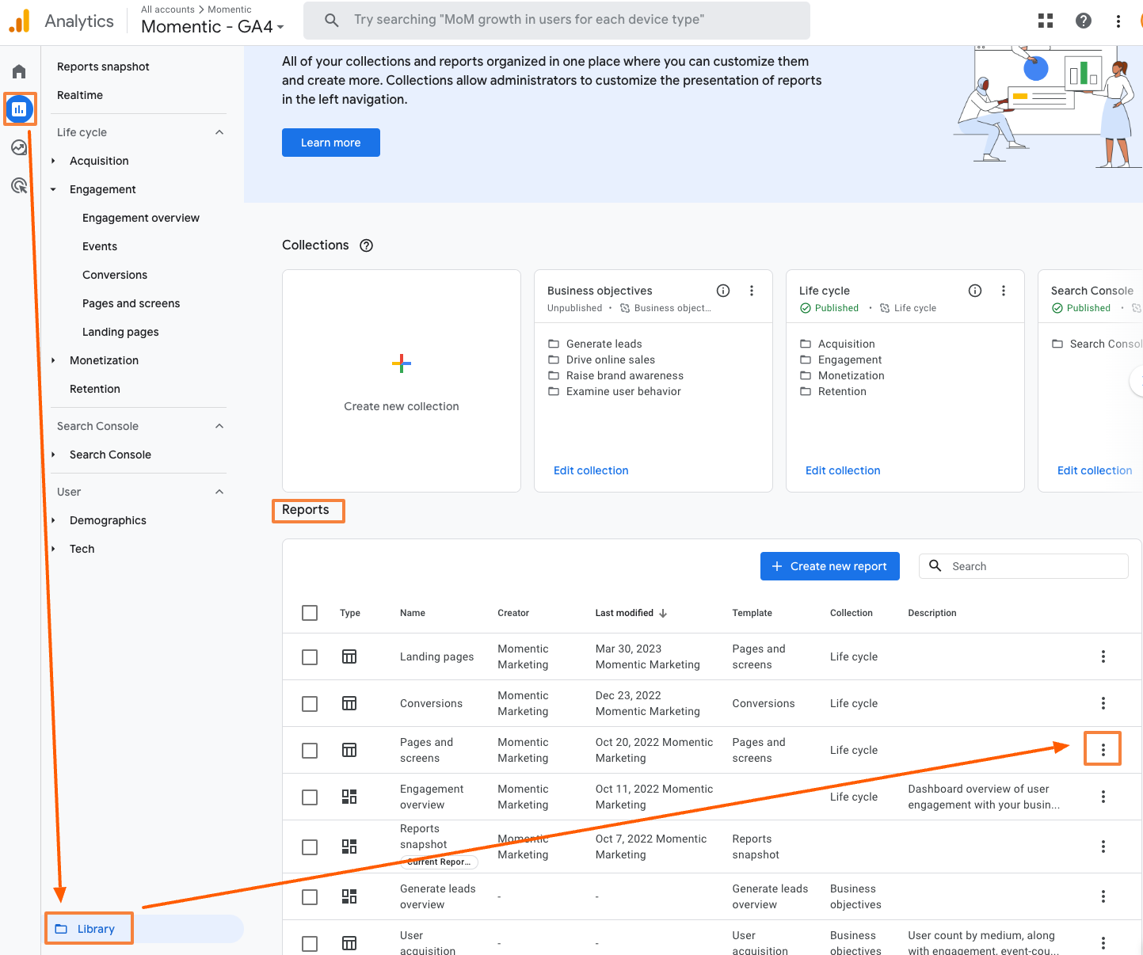Viewport: 1143px width, 955px height.
Task: Expand the Acquisition tree item
Action: tap(53, 161)
